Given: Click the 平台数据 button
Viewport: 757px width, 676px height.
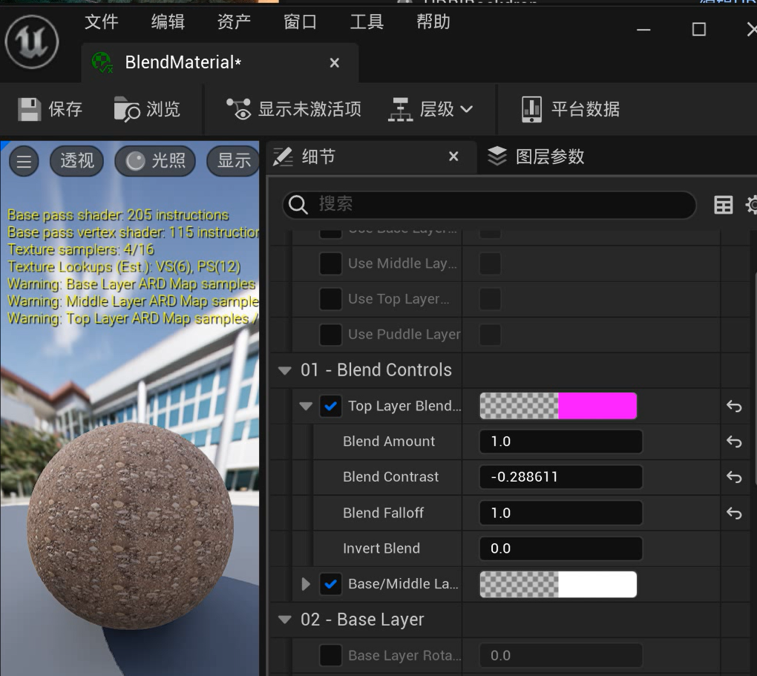Looking at the screenshot, I should 571,109.
